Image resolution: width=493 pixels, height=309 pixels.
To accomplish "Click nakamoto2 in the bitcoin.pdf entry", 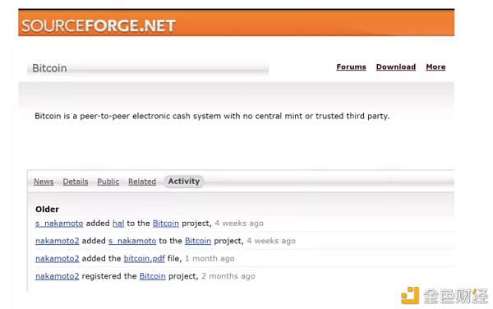I will tap(58, 258).
